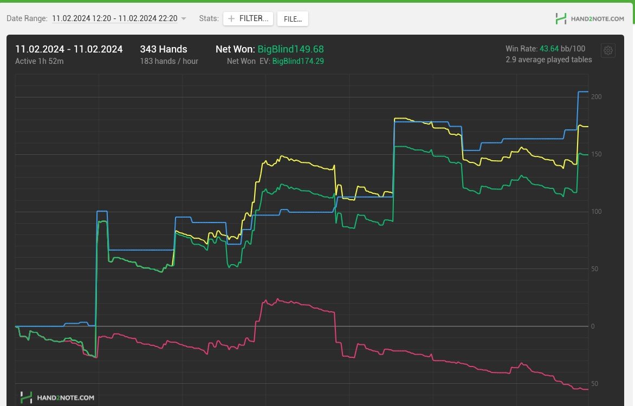Open date range 11.02.2024 12:20 - 22:20
635x406 pixels.
pos(115,18)
